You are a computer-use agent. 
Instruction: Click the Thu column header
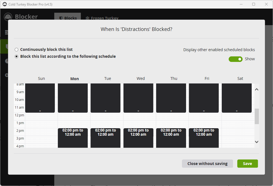(x=174, y=78)
